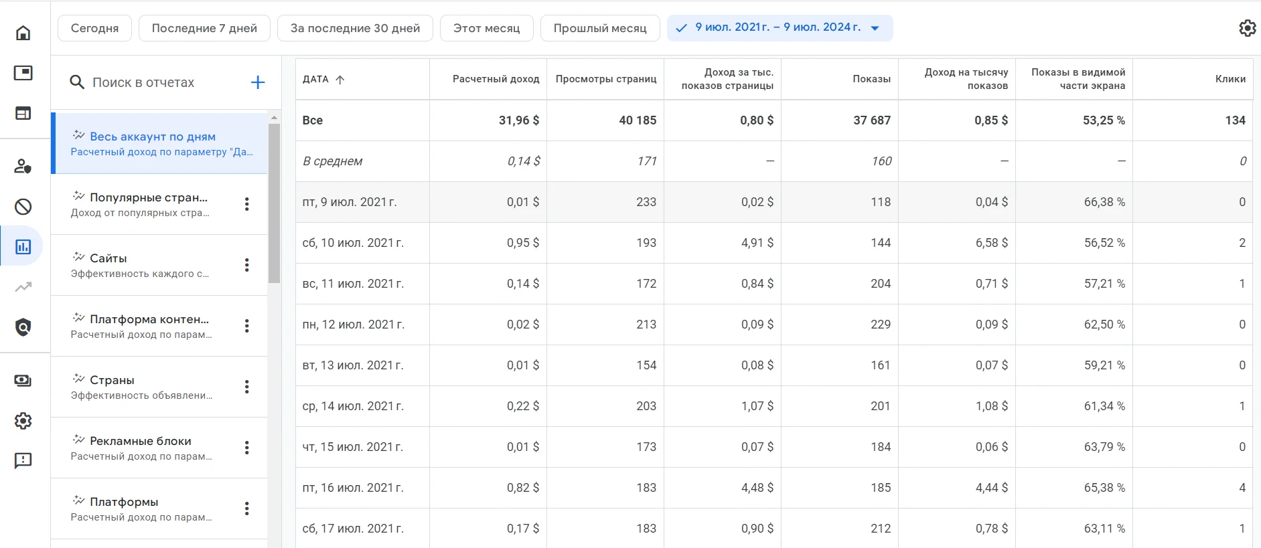
Task: Select row сб, 17 июл. 2021 г.
Action: [774, 529]
